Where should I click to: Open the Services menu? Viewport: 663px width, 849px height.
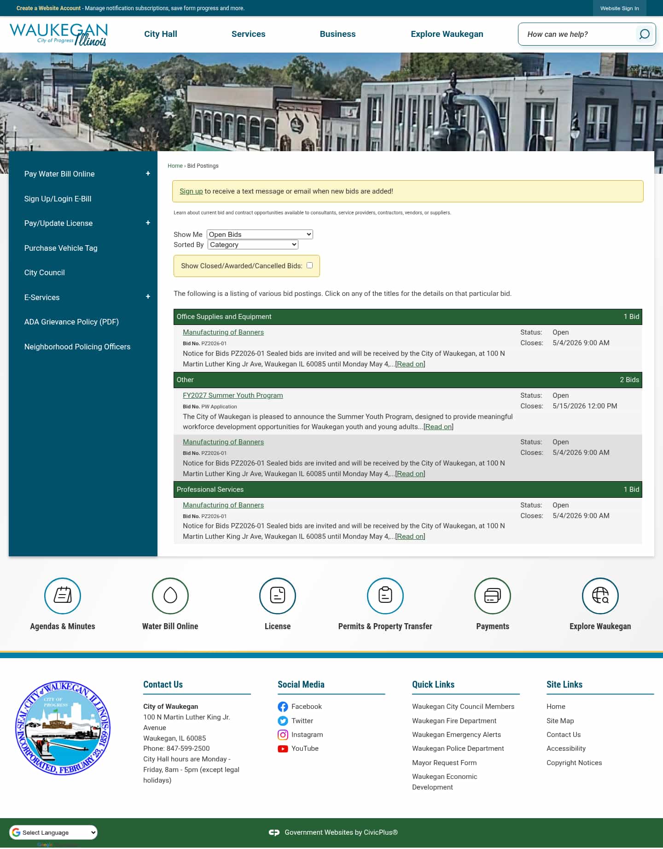coord(249,34)
